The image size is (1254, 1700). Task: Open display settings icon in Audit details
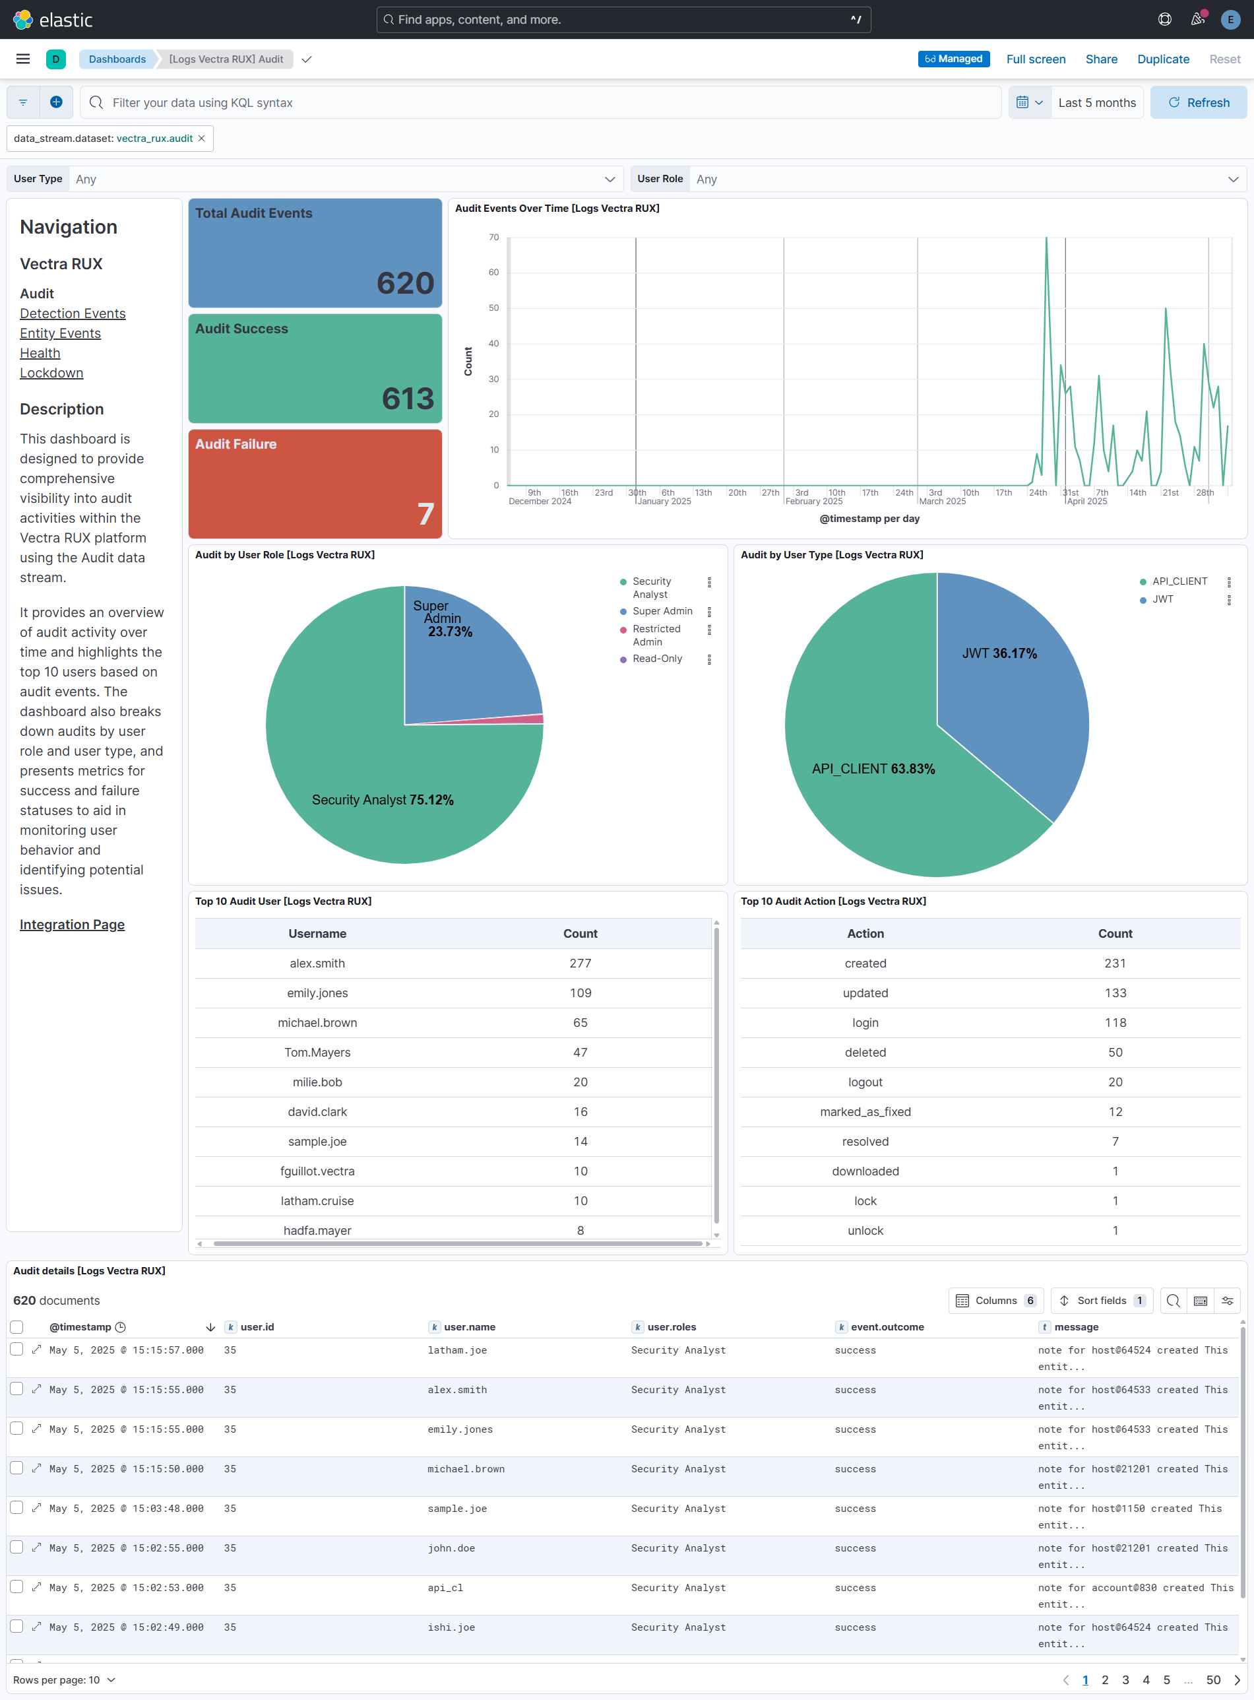(x=1228, y=1301)
